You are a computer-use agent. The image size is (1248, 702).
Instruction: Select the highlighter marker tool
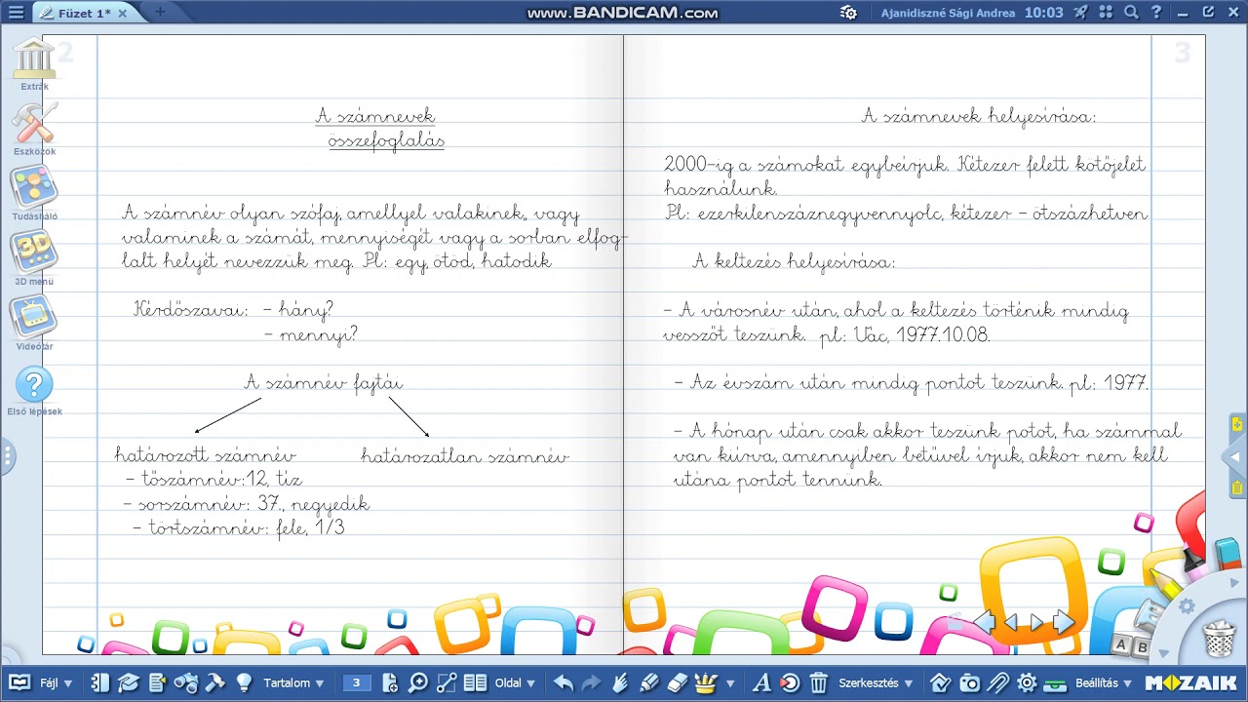pos(648,682)
